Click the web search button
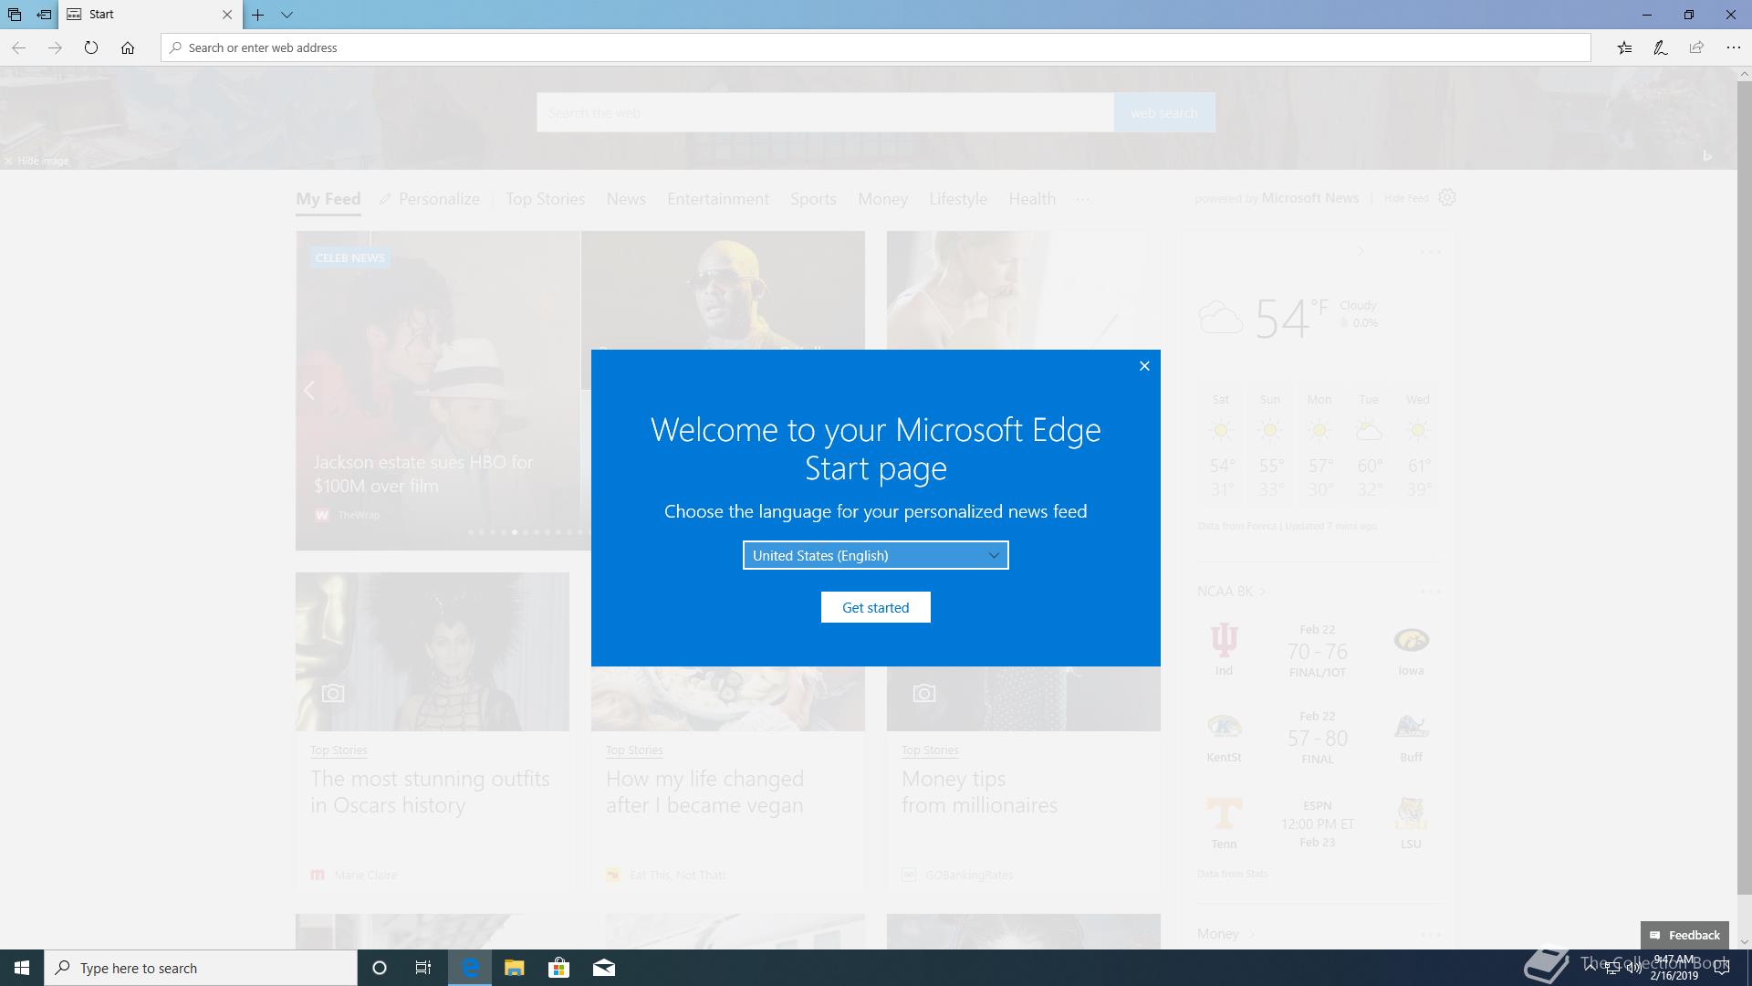The width and height of the screenshot is (1752, 986). (1164, 112)
